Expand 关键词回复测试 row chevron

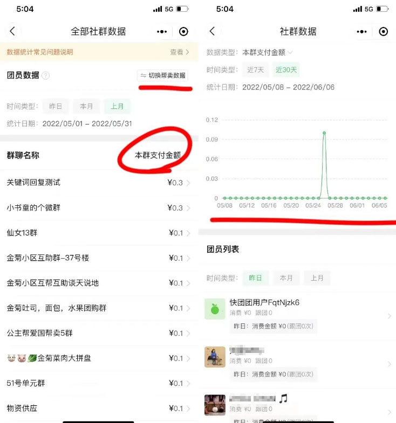[188, 183]
